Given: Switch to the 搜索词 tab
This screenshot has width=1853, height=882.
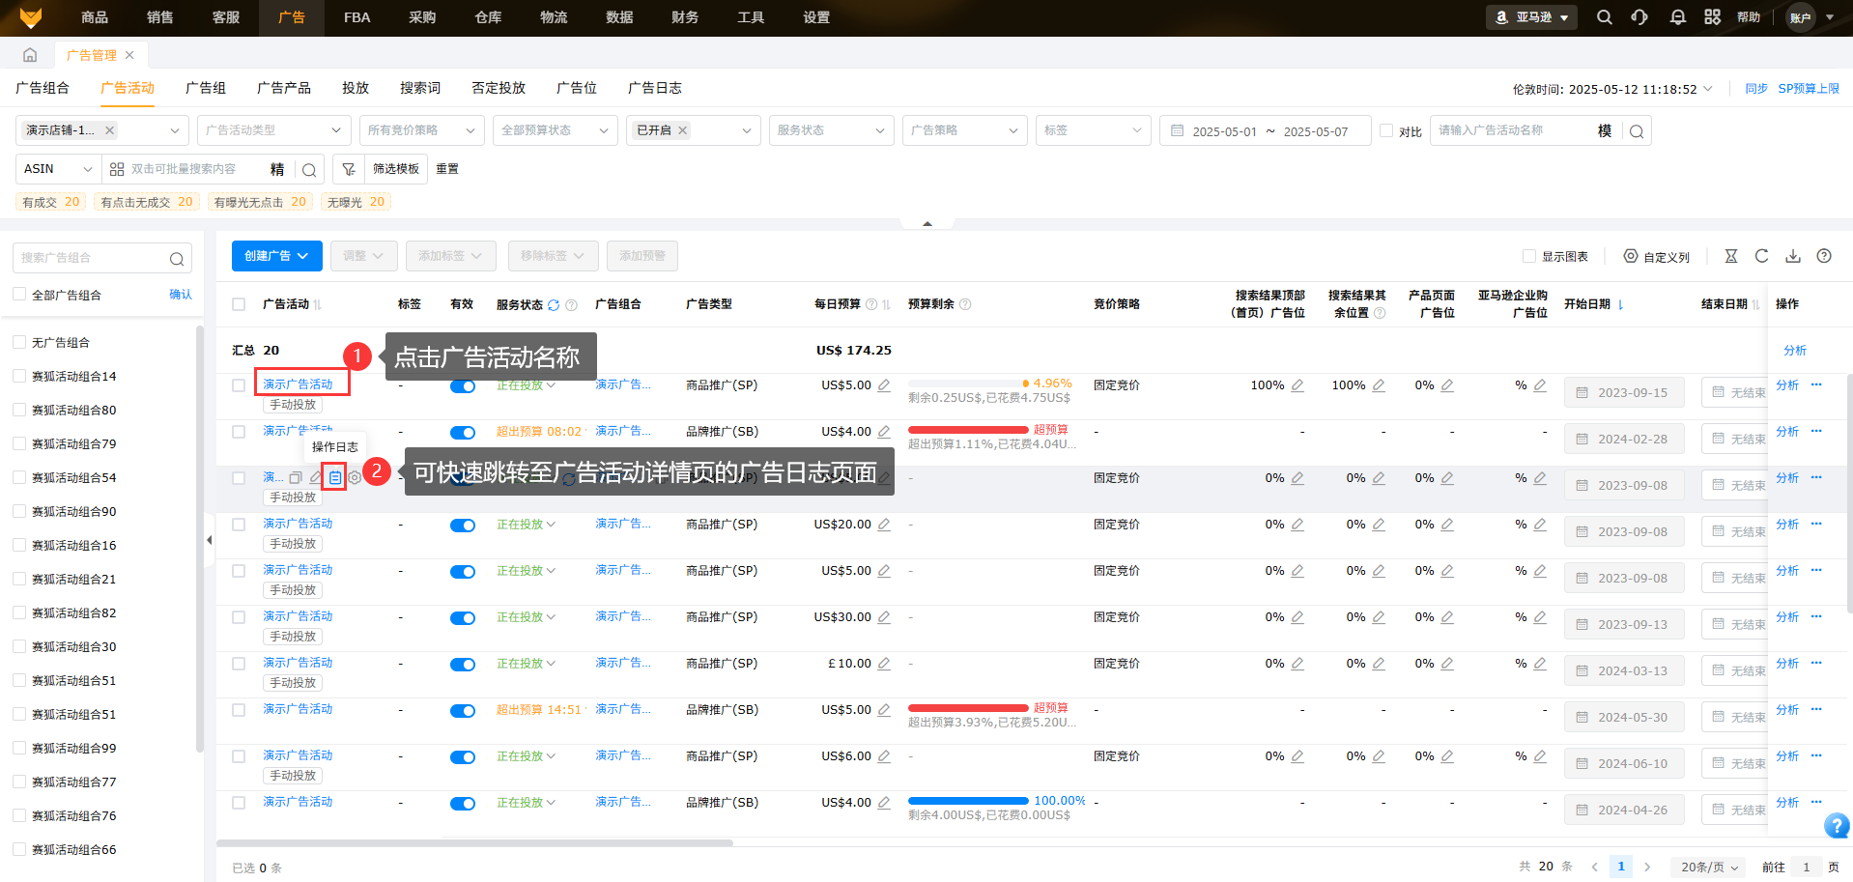Looking at the screenshot, I should point(419,88).
